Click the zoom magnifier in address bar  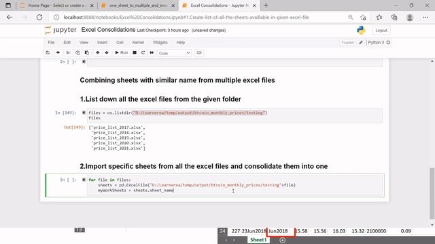point(351,17)
